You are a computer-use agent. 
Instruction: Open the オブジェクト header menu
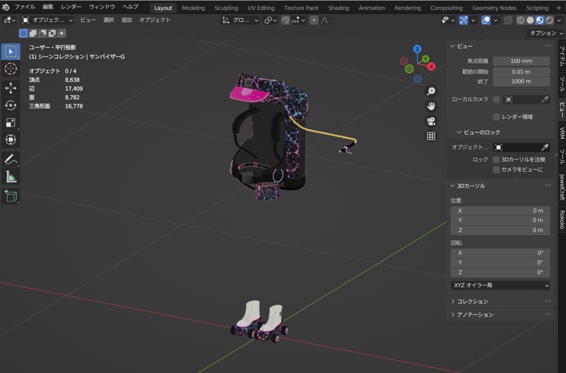tap(155, 20)
